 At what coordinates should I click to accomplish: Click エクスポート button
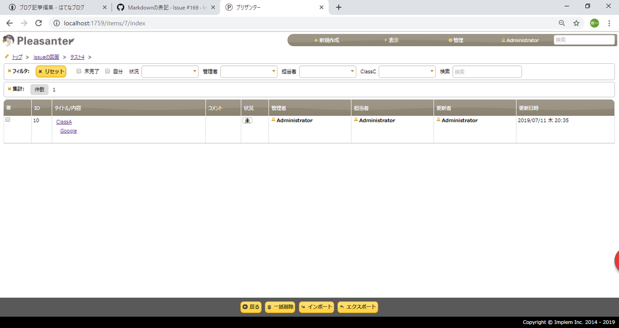tap(358, 307)
